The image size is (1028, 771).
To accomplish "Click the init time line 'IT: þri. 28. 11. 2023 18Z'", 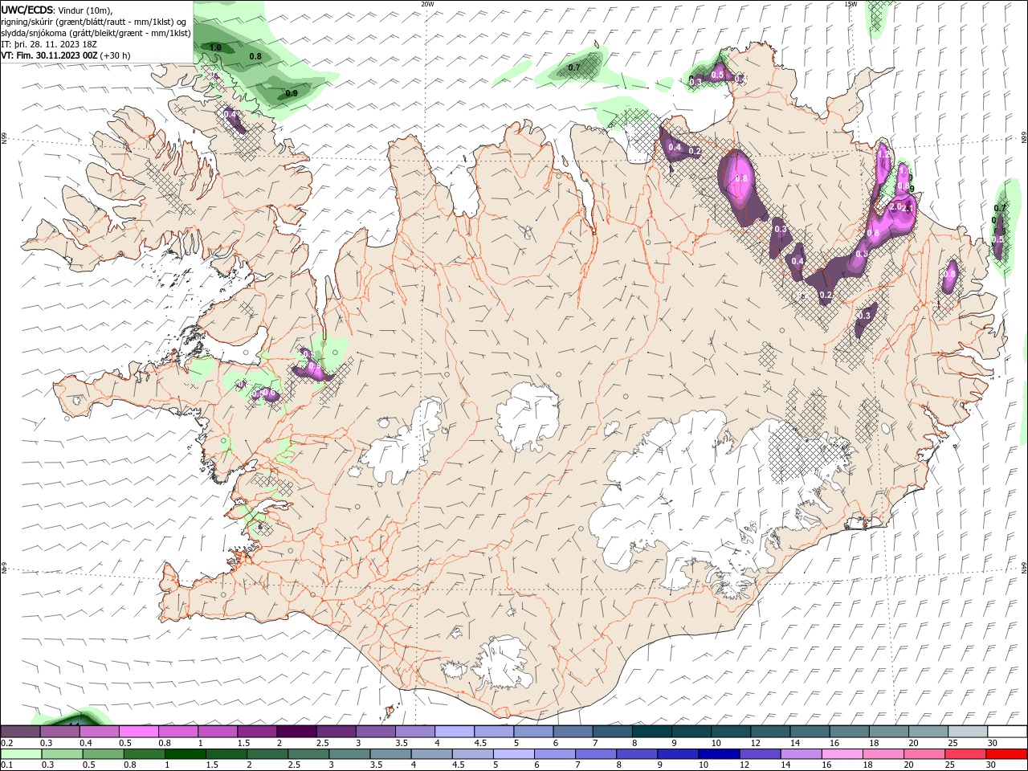I will (50, 44).
